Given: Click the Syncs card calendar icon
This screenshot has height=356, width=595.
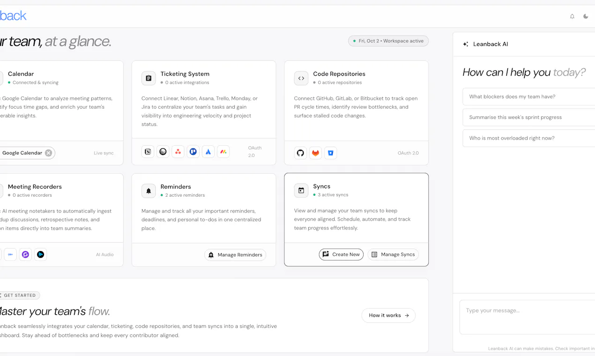Looking at the screenshot, I should tap(301, 191).
